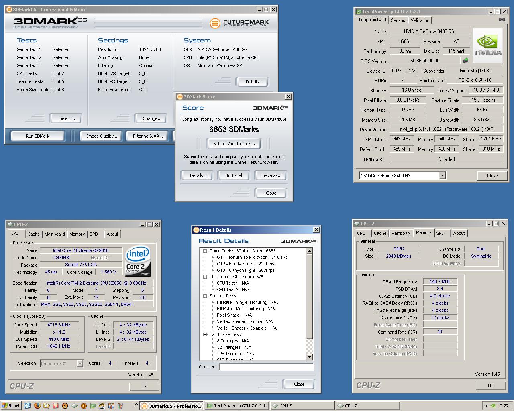Viewport: 514px width, 411px height.
Task: Click the green GPU-Z quick launch icon
Action: coord(93,406)
